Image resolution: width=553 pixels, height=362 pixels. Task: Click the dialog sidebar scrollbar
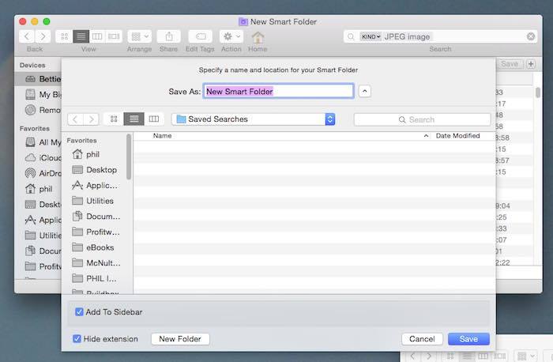pos(129,157)
